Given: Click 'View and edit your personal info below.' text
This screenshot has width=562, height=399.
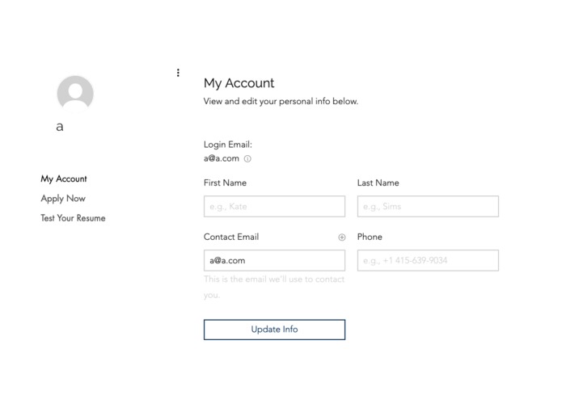Looking at the screenshot, I should click(281, 101).
